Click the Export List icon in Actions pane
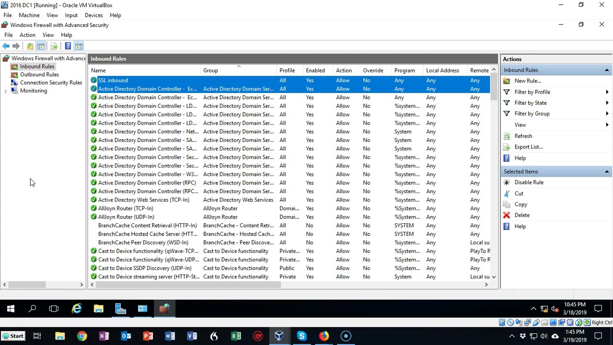This screenshot has width=613, height=345. (x=507, y=147)
